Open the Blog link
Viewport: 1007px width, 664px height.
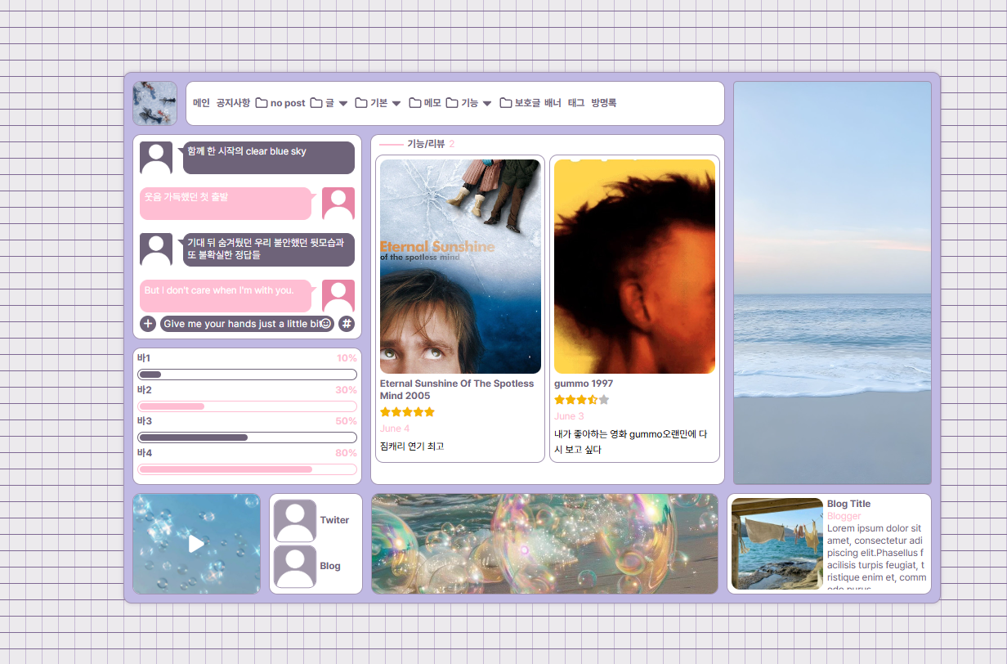click(x=330, y=566)
